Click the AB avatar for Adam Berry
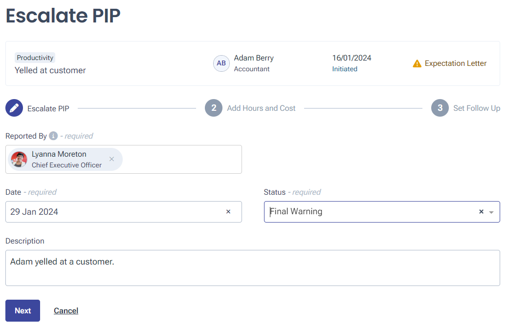Image resolution: width=507 pixels, height=327 pixels. click(221, 63)
